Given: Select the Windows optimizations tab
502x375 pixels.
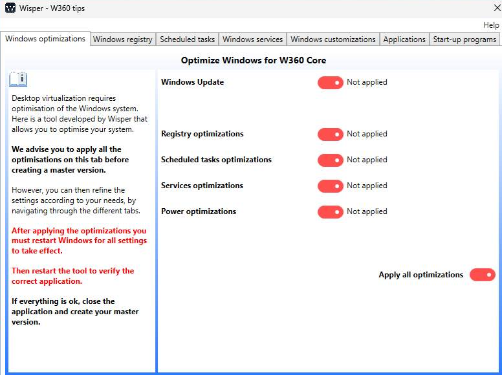Looking at the screenshot, I should 45,39.
